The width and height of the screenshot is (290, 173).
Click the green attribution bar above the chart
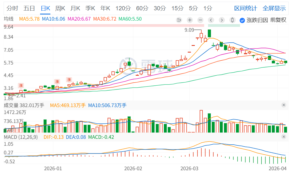[x=224, y=26]
